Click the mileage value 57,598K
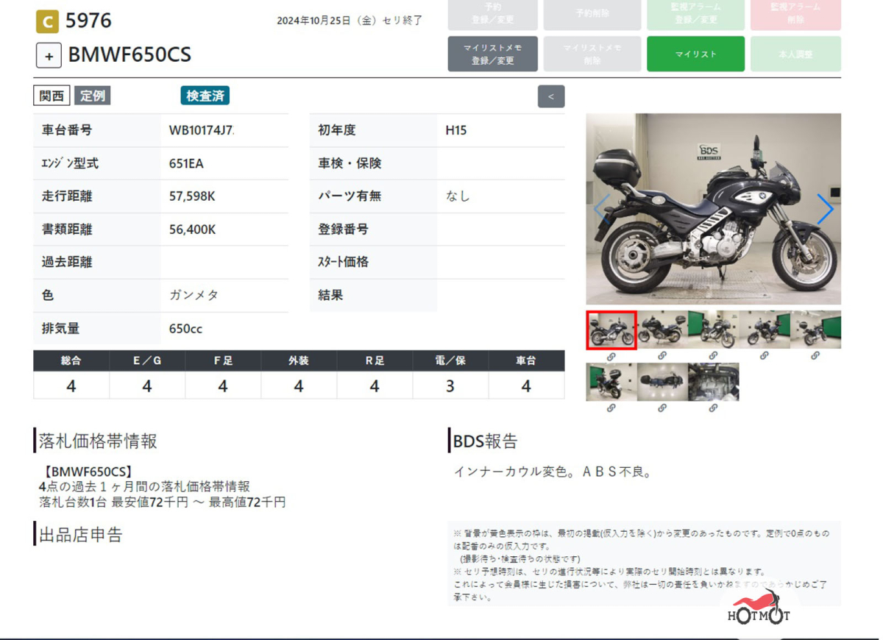The height and width of the screenshot is (640, 883). tap(192, 196)
